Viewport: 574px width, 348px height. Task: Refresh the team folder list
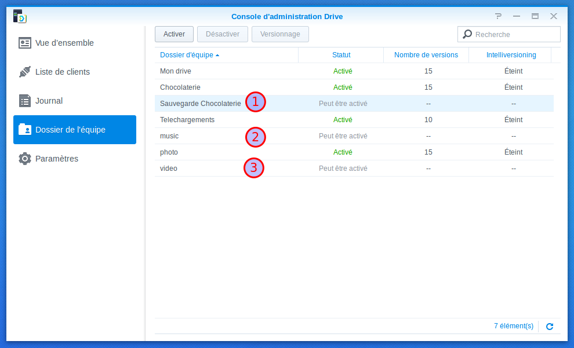[x=550, y=327]
